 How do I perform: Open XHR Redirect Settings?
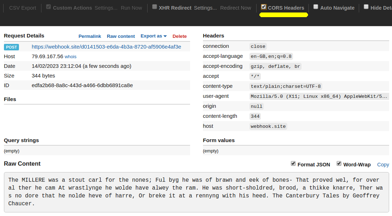(205, 8)
